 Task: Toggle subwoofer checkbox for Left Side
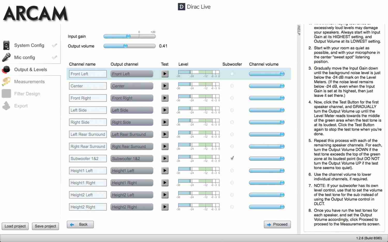pyautogui.click(x=232, y=110)
